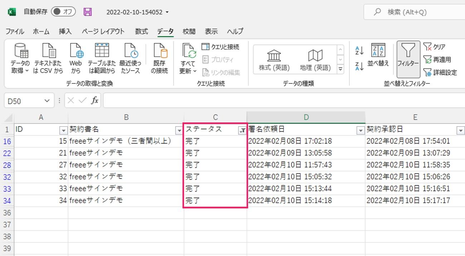Open the ページ レイアウト tab
Viewport: 465px width, 256px height.
click(103, 32)
